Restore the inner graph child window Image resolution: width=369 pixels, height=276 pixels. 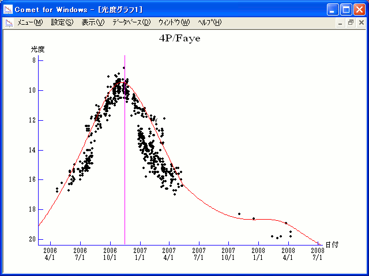[x=351, y=23]
